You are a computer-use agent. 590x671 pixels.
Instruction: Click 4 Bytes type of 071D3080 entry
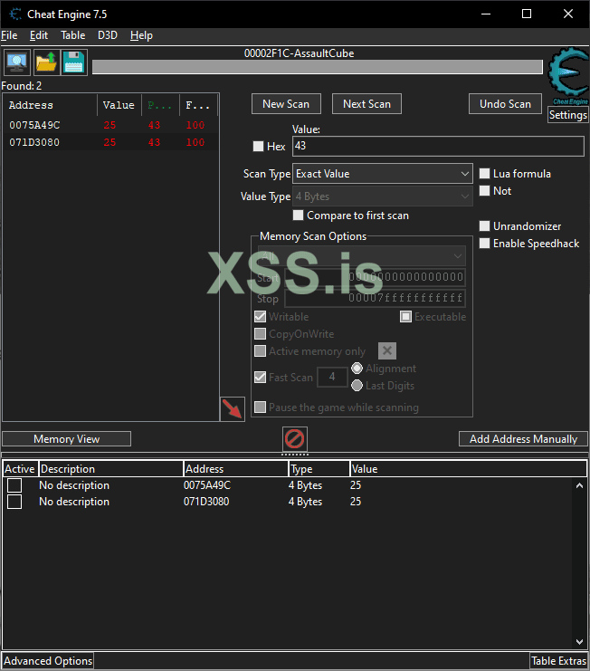click(305, 502)
